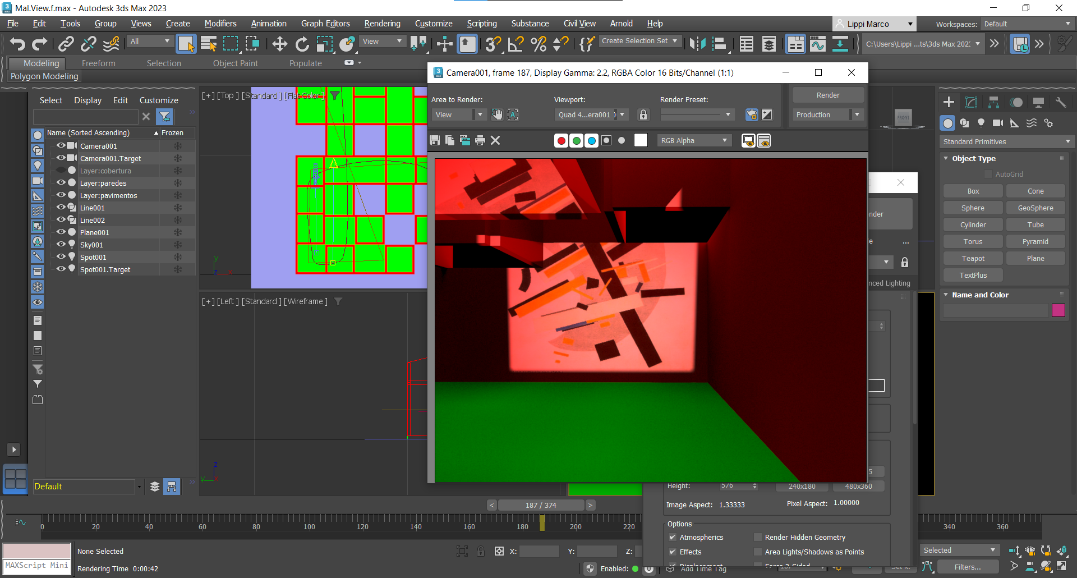Open the Layer Explorer toolbar icon
This screenshot has width=1077, height=578.
tap(769, 44)
